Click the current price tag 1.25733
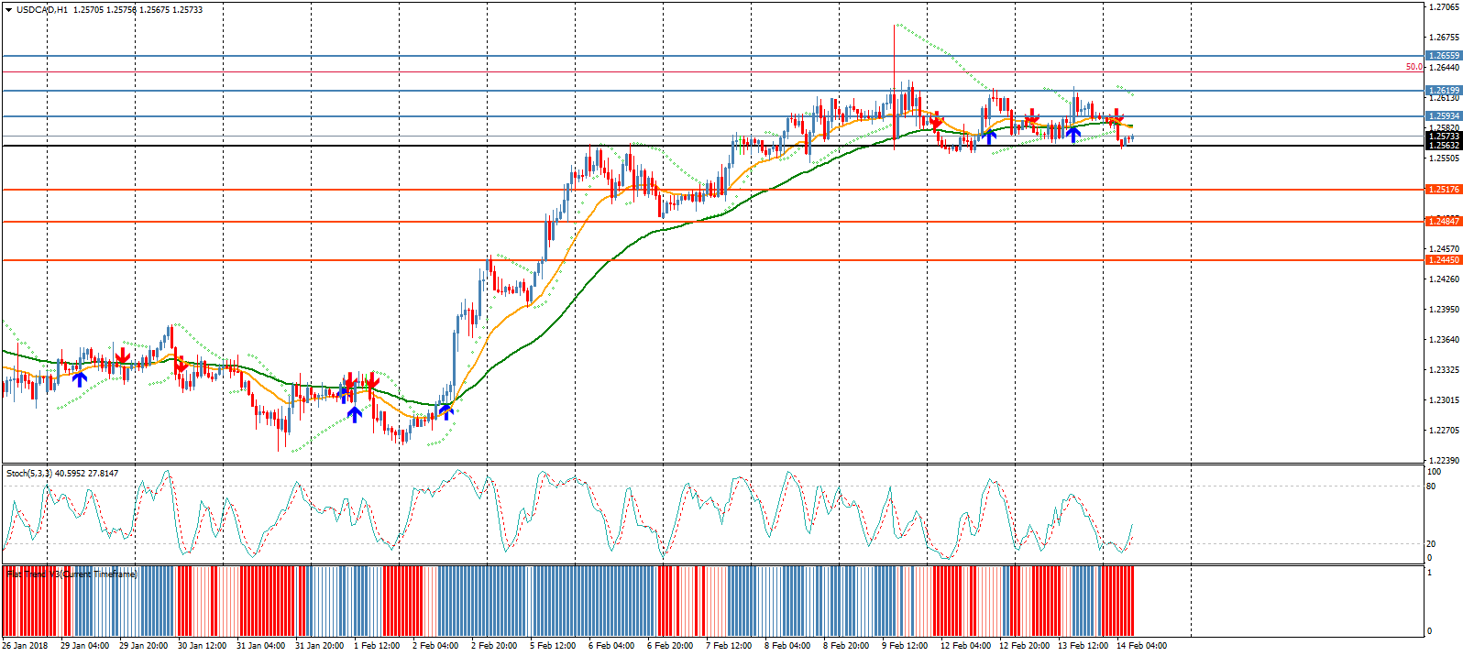 1444,137
